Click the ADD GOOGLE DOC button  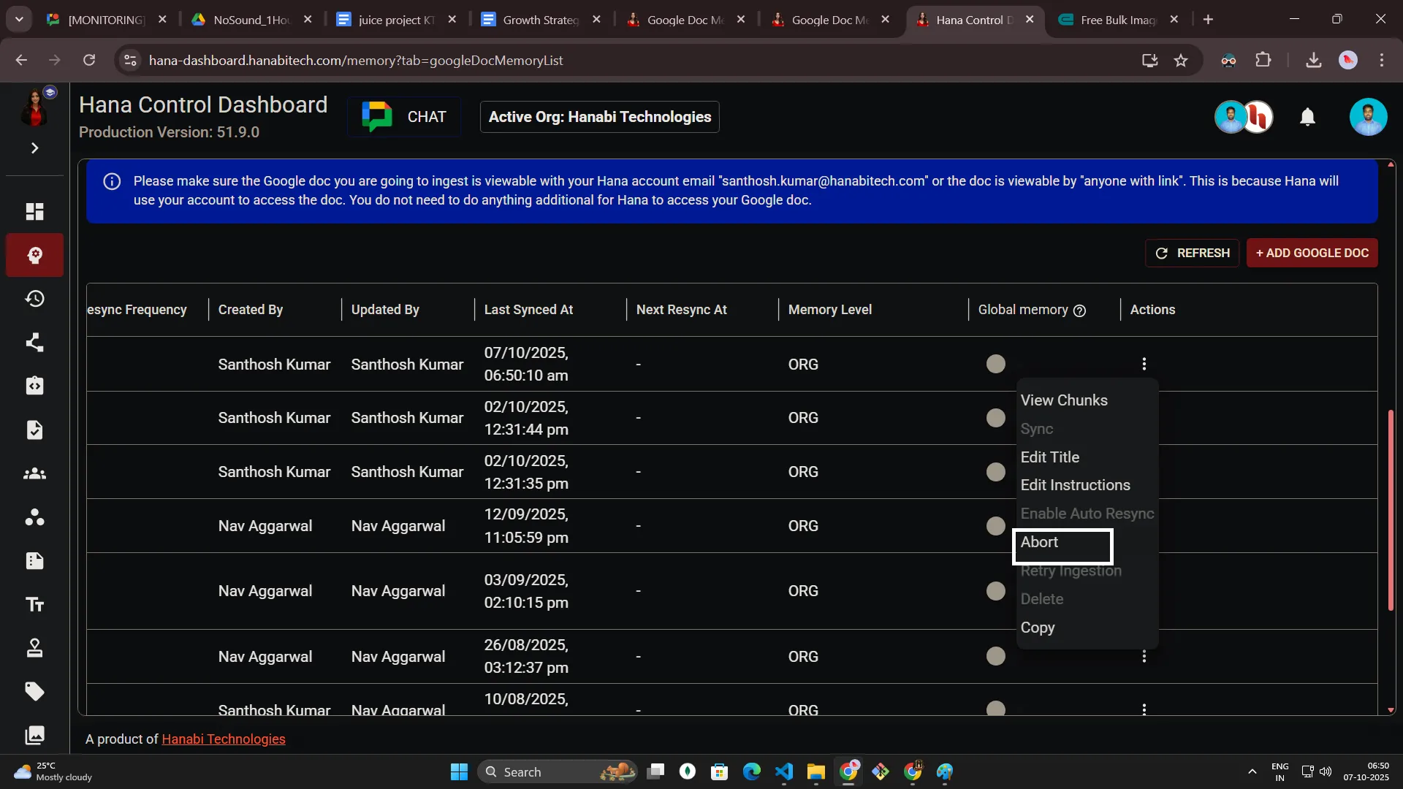[x=1312, y=253]
